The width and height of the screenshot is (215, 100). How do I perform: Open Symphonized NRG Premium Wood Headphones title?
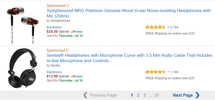point(129,13)
